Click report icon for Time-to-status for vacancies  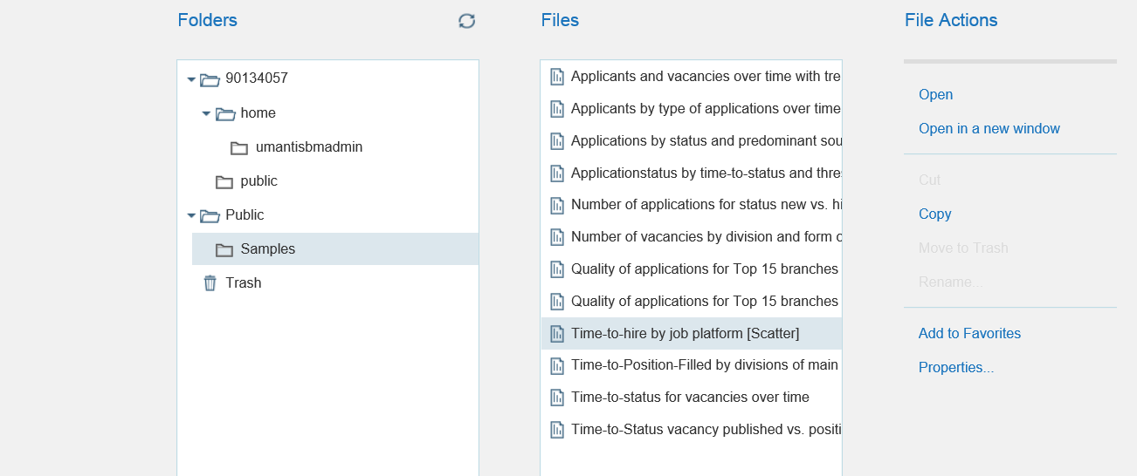[557, 398]
